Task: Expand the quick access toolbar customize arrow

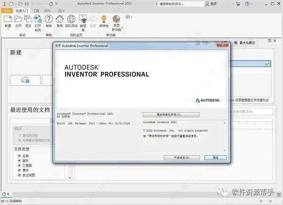Action: pos(56,4)
